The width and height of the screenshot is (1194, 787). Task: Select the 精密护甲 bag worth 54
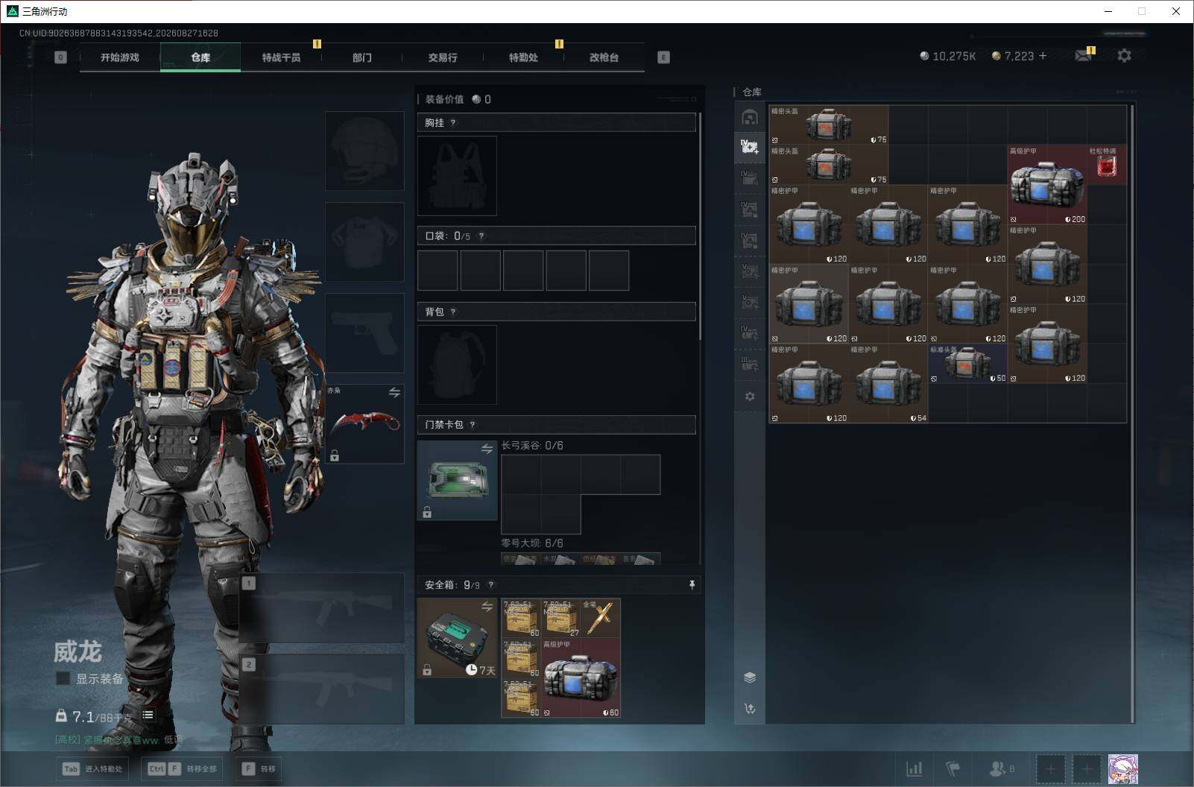(888, 383)
